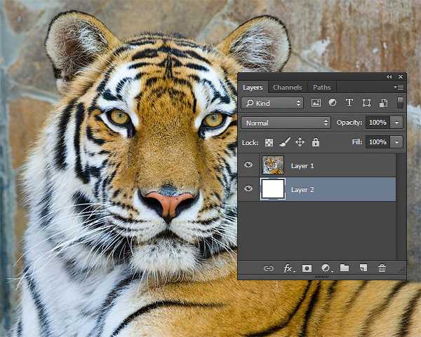Switch to the Paths tab
This screenshot has width=421, height=337.
coord(322,88)
